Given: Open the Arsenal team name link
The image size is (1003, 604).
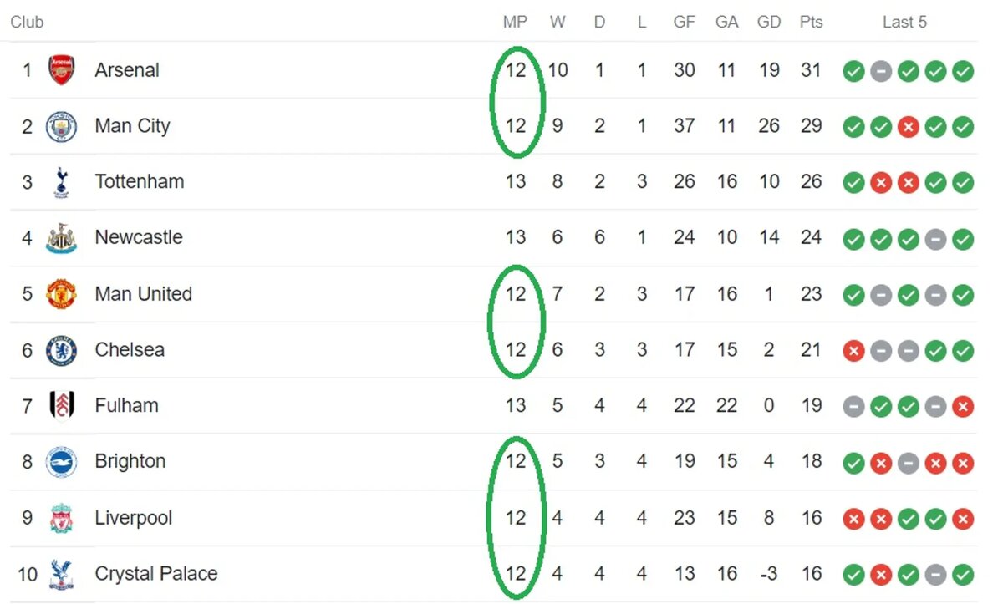Looking at the screenshot, I should point(127,70).
